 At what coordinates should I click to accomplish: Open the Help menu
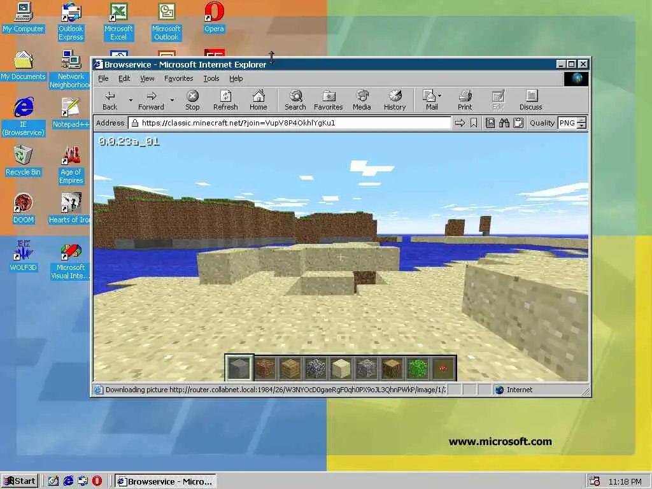pyautogui.click(x=236, y=78)
